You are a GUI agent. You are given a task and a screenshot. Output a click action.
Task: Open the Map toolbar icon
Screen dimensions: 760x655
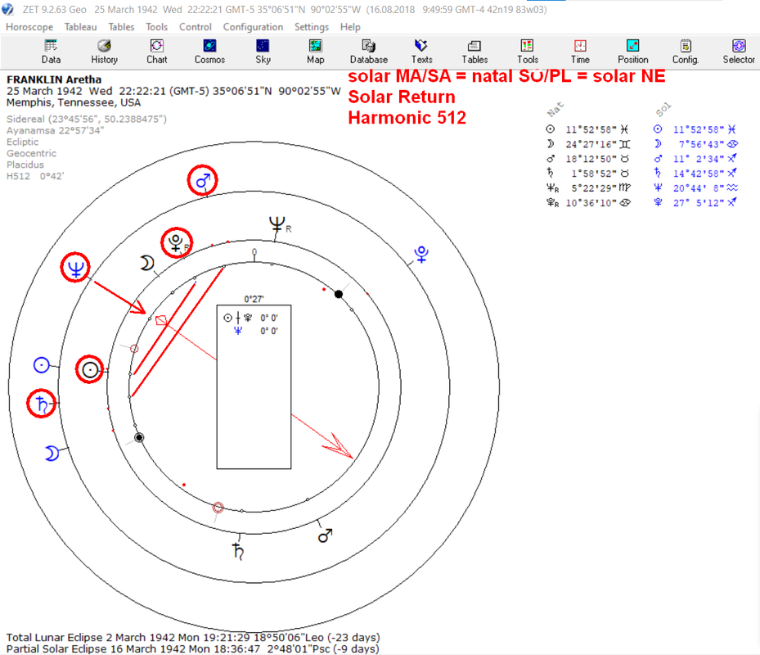tap(315, 52)
